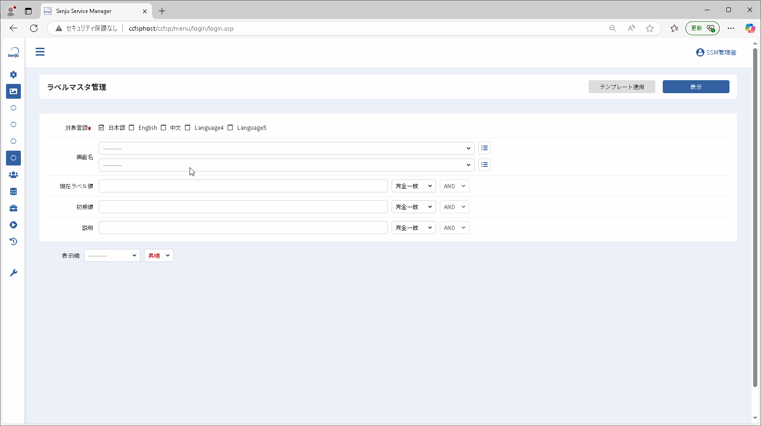This screenshot has width=761, height=426.
Task: Open the users group sidebar icon
Action: coord(13,175)
